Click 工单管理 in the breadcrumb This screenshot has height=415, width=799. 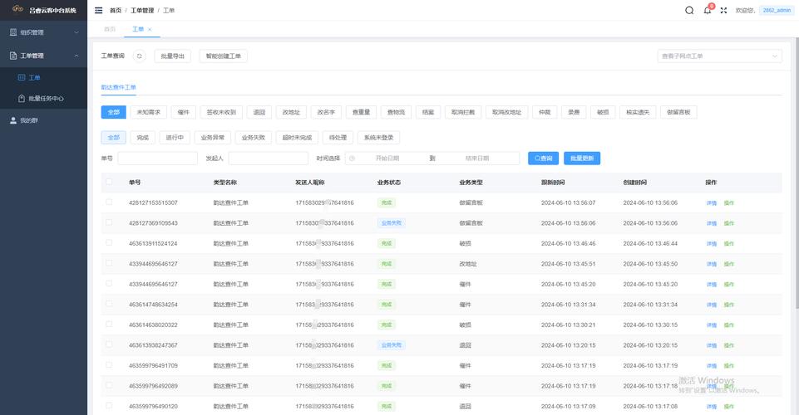click(142, 10)
